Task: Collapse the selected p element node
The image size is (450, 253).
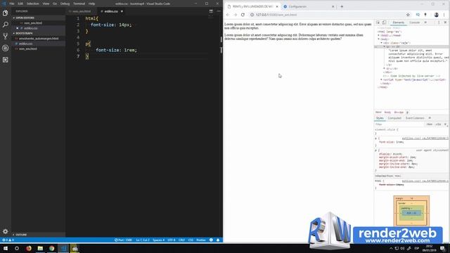Action: click(385, 46)
